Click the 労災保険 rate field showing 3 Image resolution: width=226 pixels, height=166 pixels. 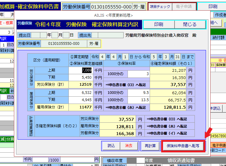point(138,74)
